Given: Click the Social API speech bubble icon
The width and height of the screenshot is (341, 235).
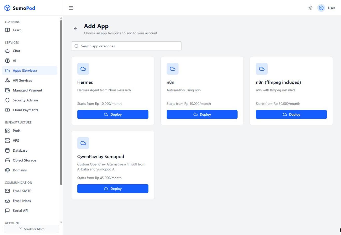Looking at the screenshot, I should [x=8, y=210].
